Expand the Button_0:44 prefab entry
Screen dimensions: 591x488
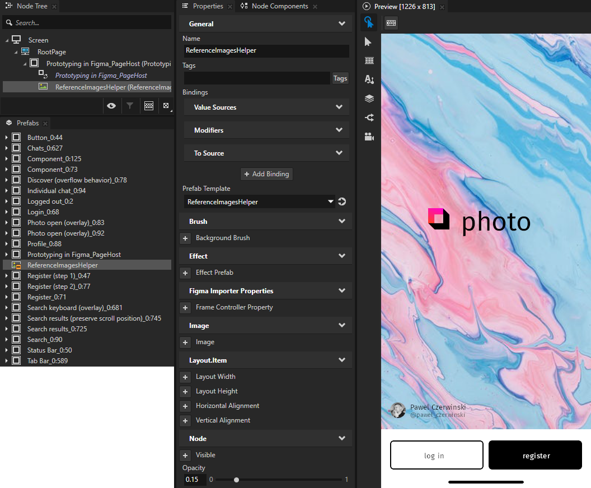[7, 137]
